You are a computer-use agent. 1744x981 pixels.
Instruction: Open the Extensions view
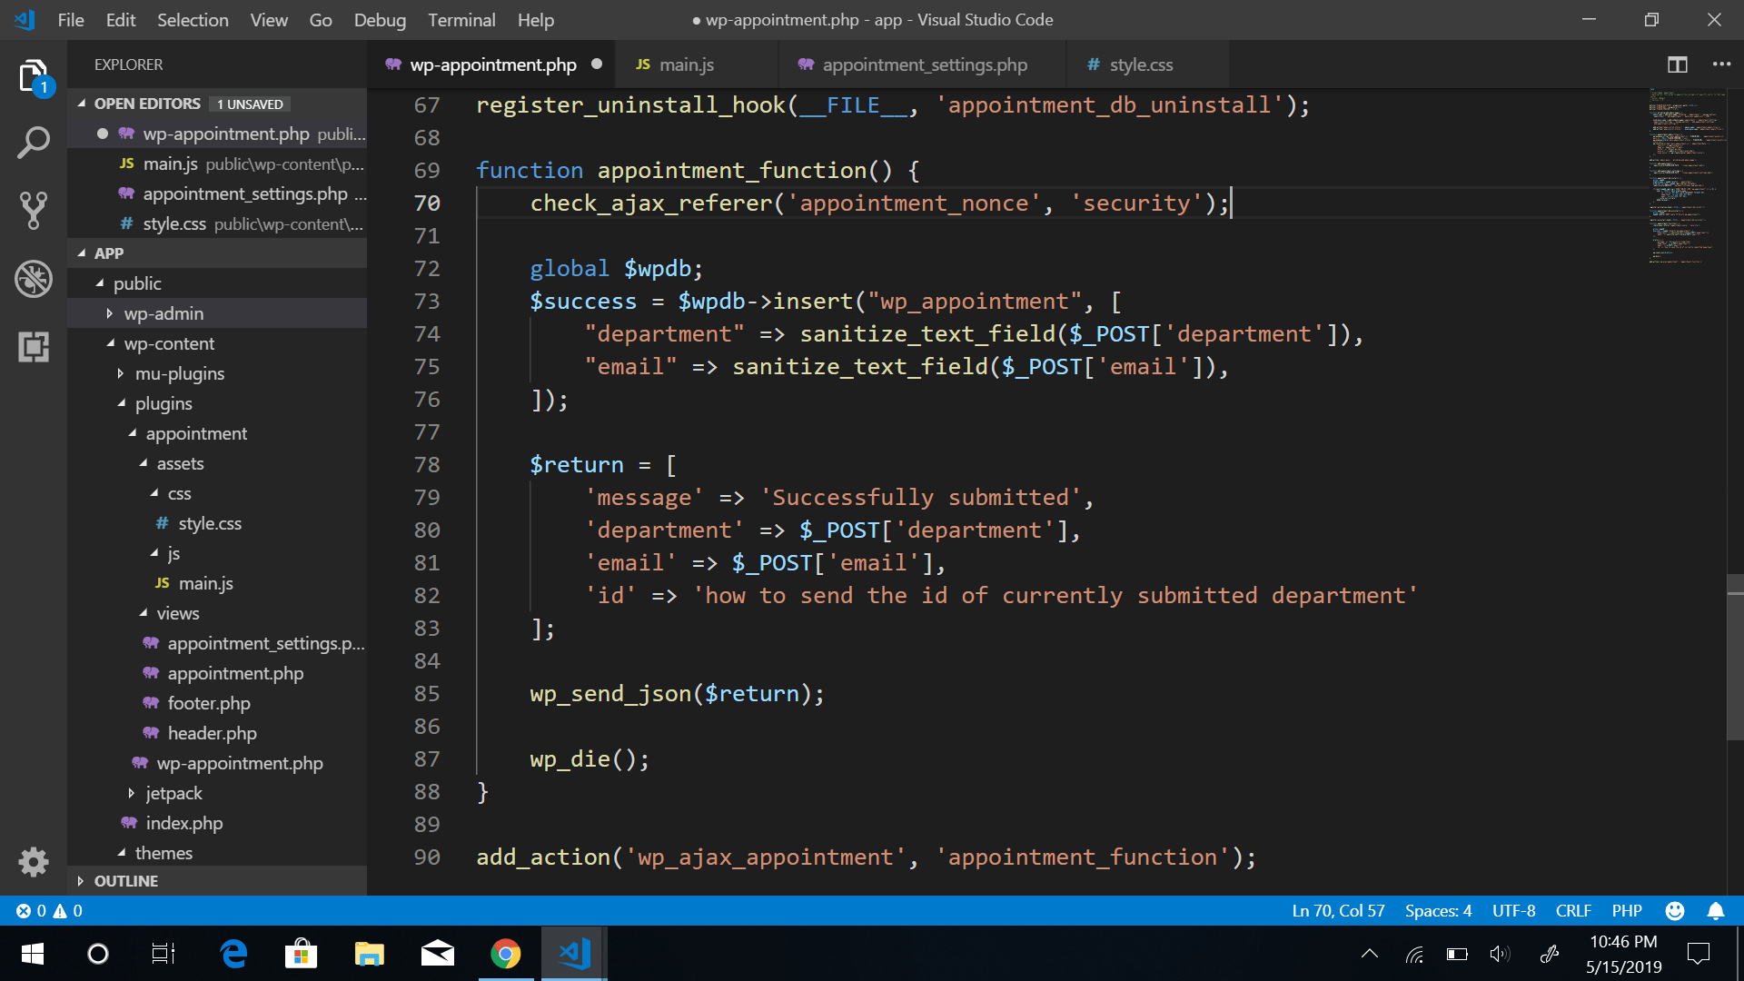(33, 346)
